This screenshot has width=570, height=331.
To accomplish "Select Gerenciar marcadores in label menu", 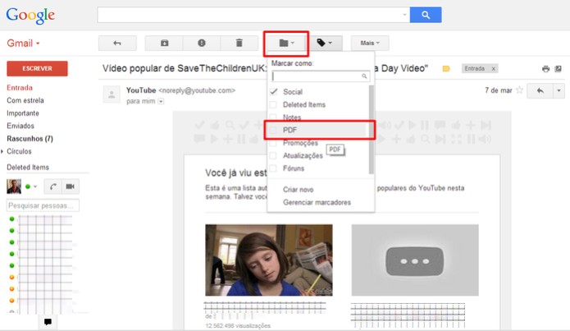I will pyautogui.click(x=317, y=202).
